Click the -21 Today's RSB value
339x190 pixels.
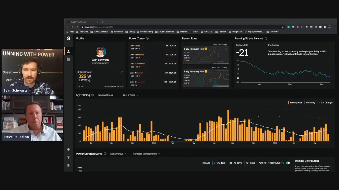pos(242,53)
